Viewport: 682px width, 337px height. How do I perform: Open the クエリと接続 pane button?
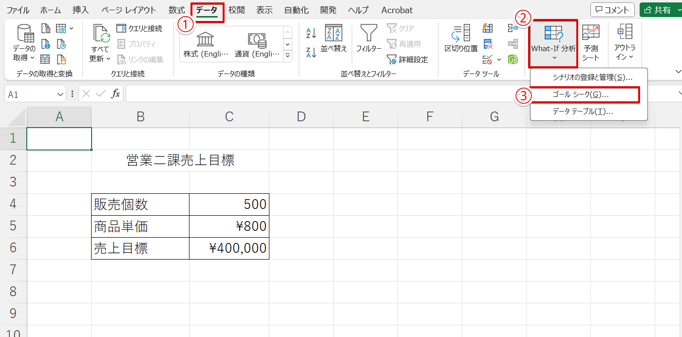(x=140, y=29)
